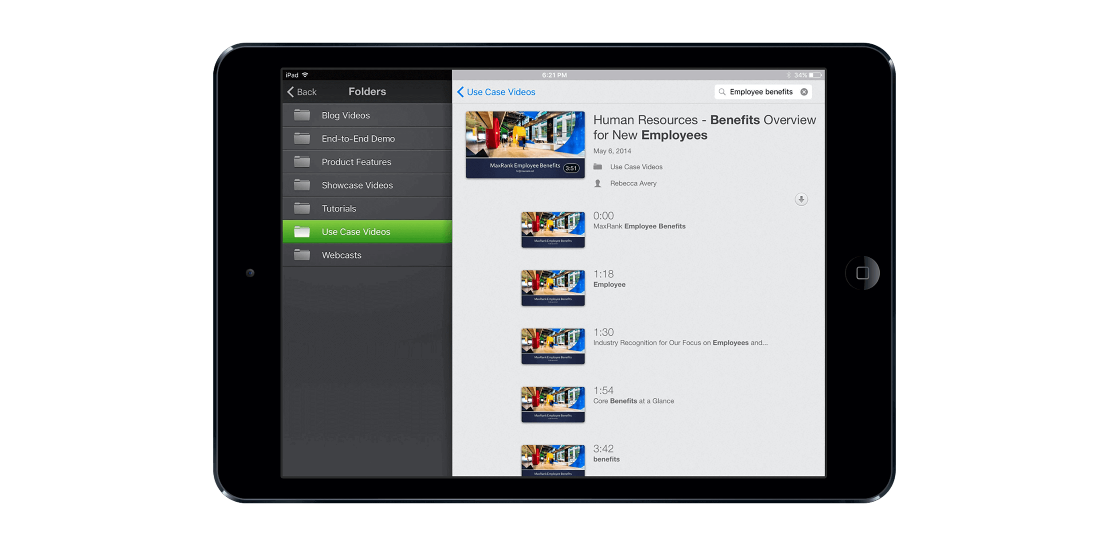1109x546 pixels.
Task: Open the Tutorials folder icon
Action: click(x=302, y=208)
